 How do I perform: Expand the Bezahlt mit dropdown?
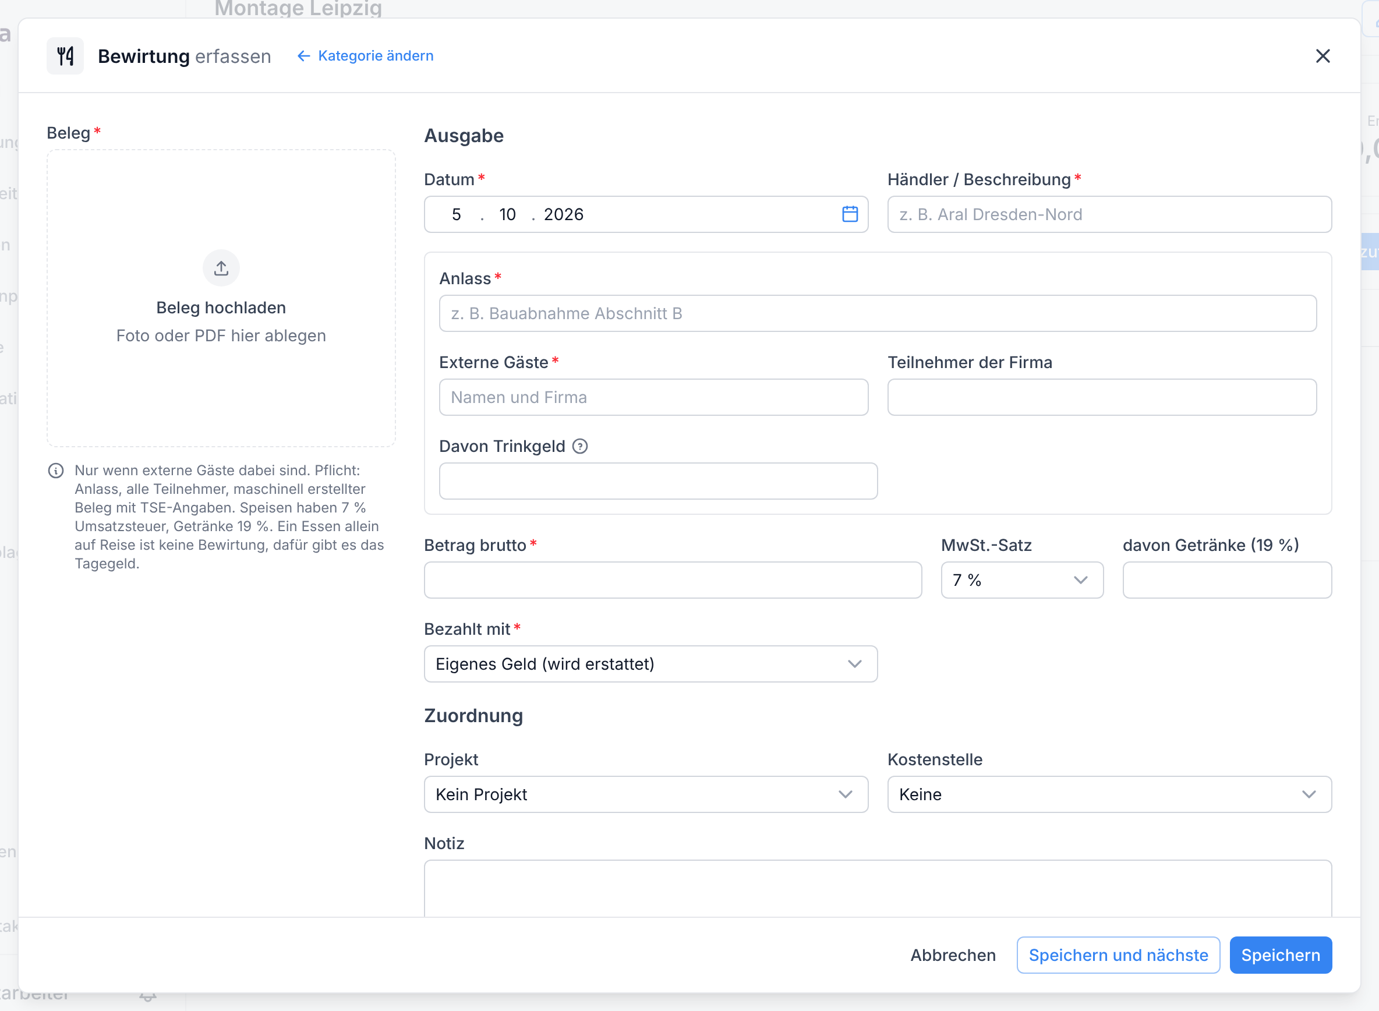click(x=650, y=663)
